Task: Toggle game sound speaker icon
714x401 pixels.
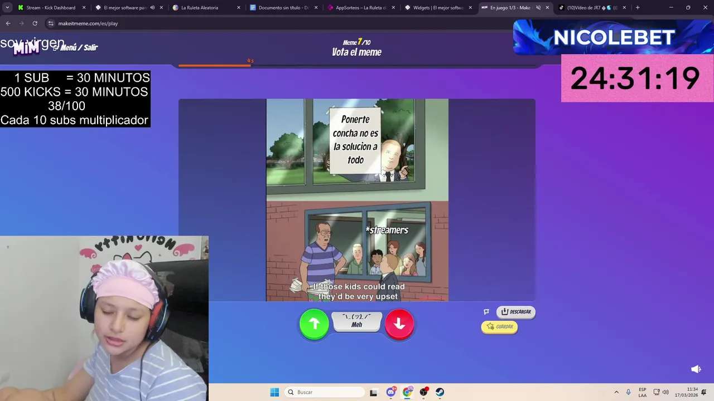Action: pos(696,369)
